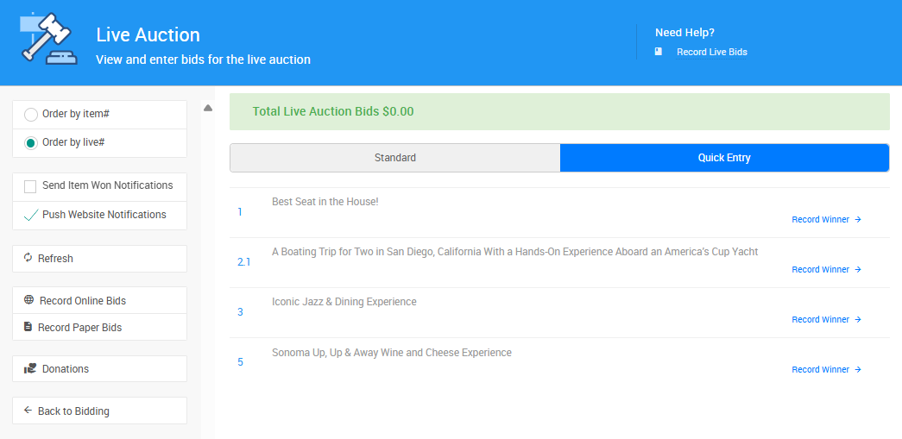902x439 pixels.
Task: Click the Refresh circular arrow icon
Action: click(x=28, y=258)
